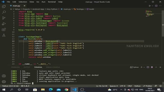Split the editor to the right
The image size is (164, 92).
(156, 6)
